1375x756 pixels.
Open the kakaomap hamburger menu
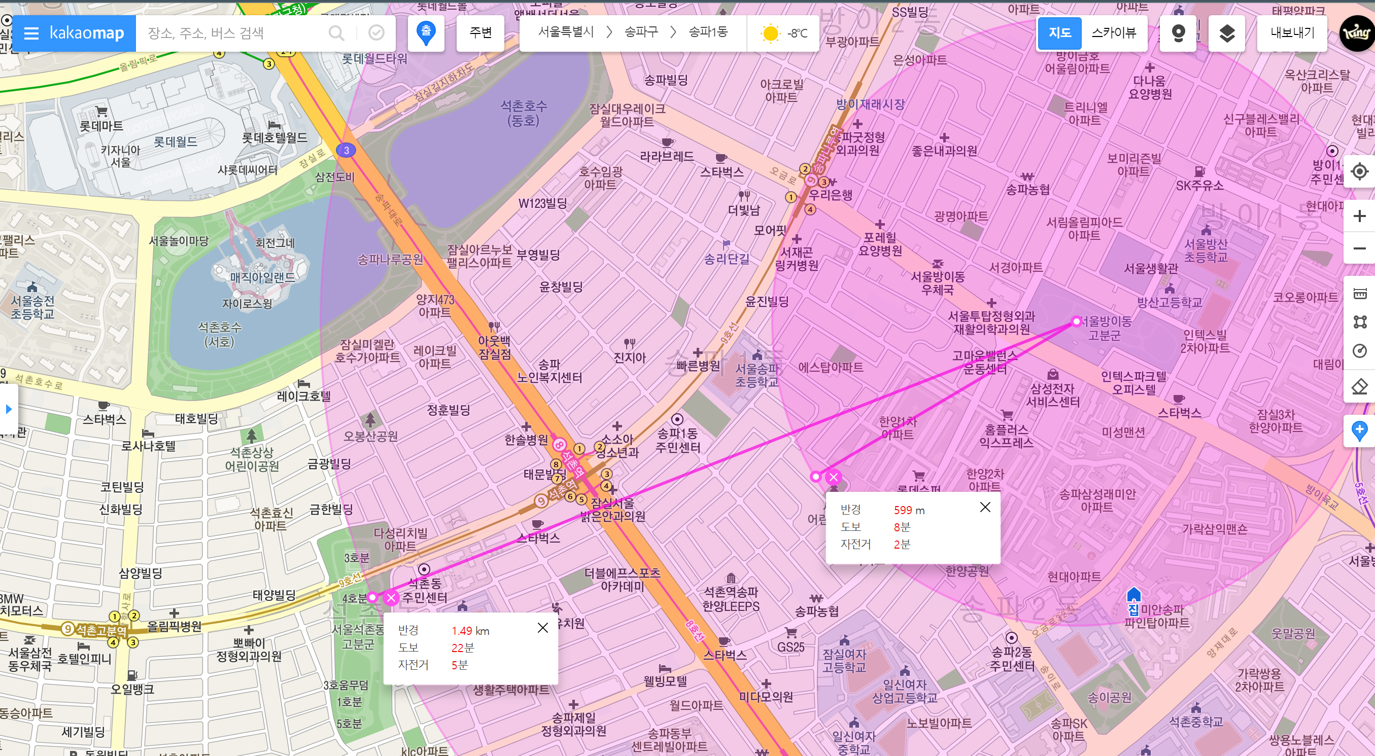[31, 33]
